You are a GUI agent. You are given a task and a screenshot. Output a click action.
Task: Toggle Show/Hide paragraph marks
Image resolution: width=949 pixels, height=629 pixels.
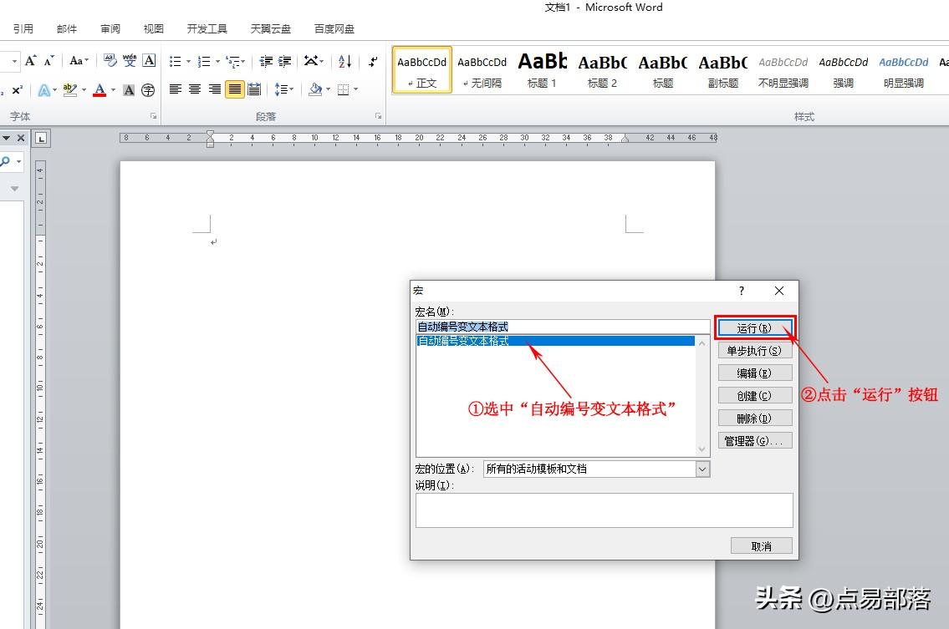tap(374, 61)
